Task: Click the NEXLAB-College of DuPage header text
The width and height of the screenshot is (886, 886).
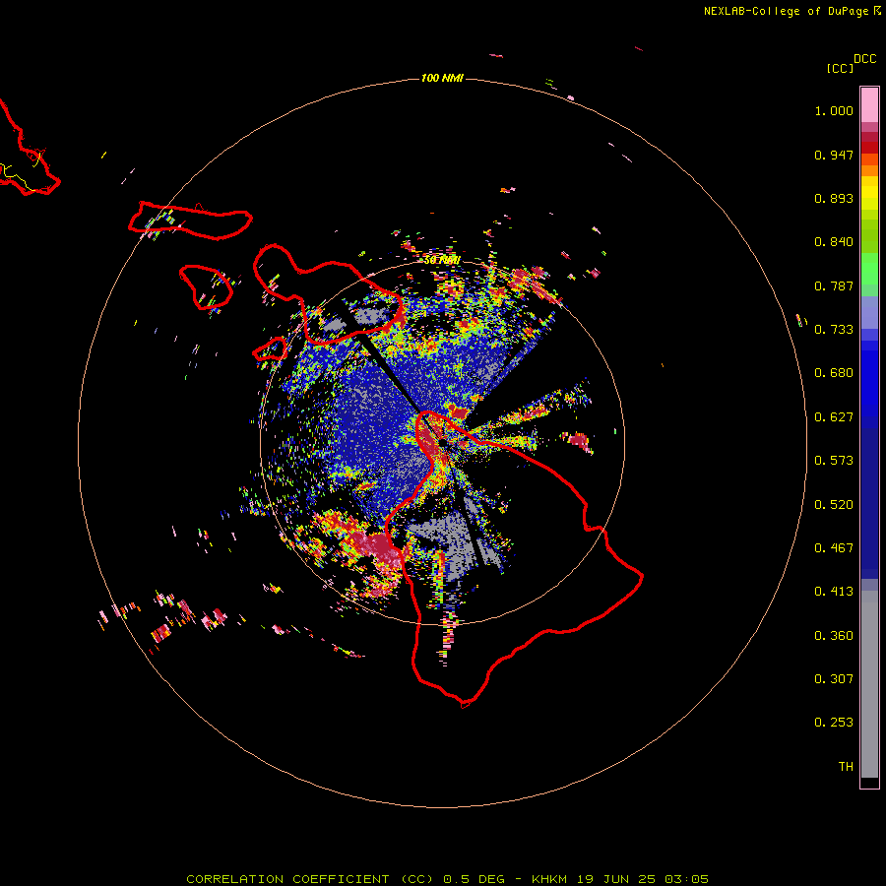Action: [791, 11]
